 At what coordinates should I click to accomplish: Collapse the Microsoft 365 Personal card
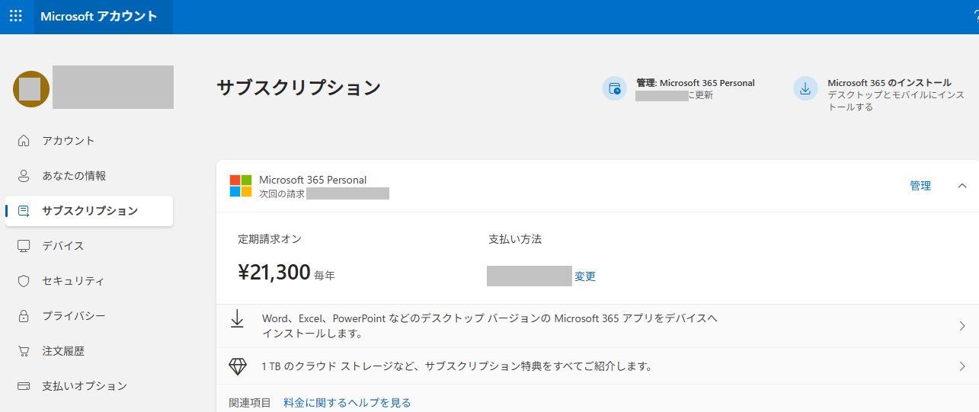point(962,186)
